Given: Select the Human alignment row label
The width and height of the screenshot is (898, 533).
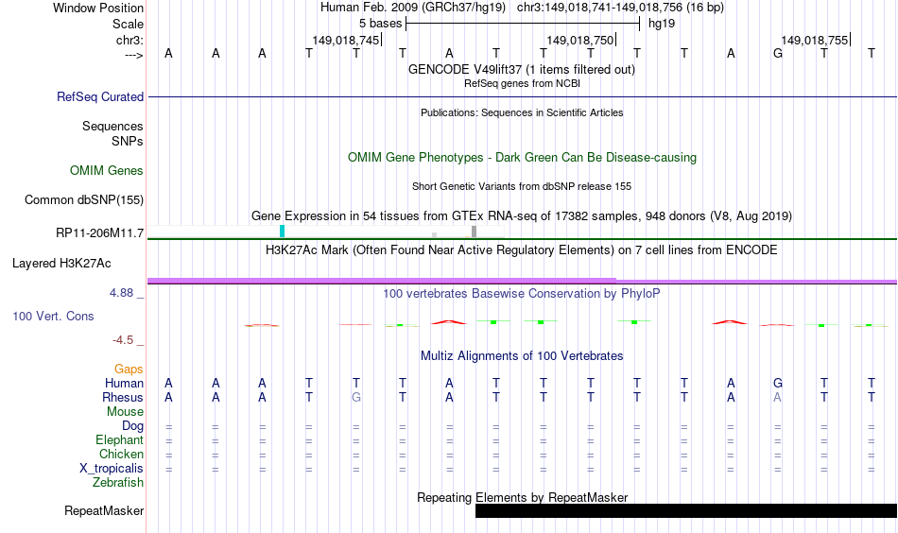Looking at the screenshot, I should pos(124,383).
